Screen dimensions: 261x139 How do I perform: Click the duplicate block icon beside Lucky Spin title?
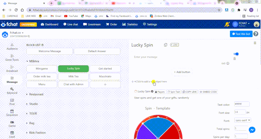point(166,45)
